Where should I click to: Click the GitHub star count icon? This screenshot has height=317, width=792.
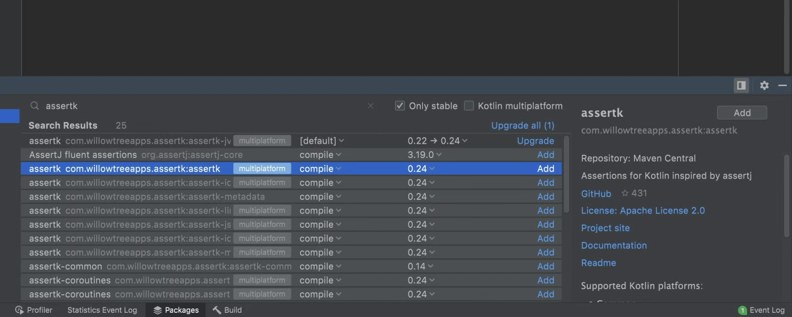click(x=625, y=193)
